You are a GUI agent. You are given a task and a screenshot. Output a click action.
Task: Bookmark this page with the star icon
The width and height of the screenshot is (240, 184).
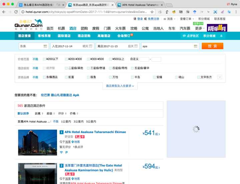[152, 12]
